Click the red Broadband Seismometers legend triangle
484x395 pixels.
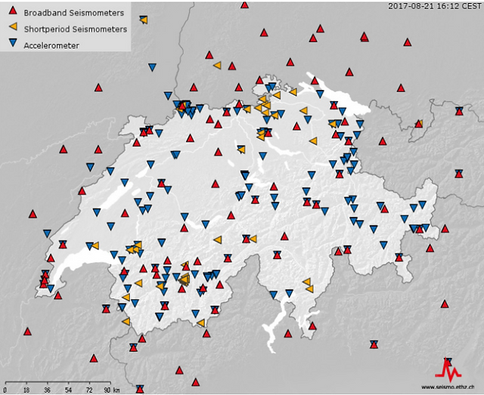[x=13, y=11]
